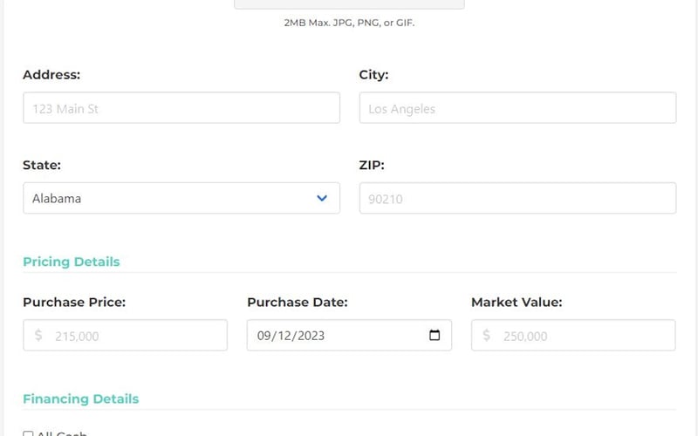Click into the City text box
Viewport: 698px width, 436px height.
pyautogui.click(x=517, y=108)
